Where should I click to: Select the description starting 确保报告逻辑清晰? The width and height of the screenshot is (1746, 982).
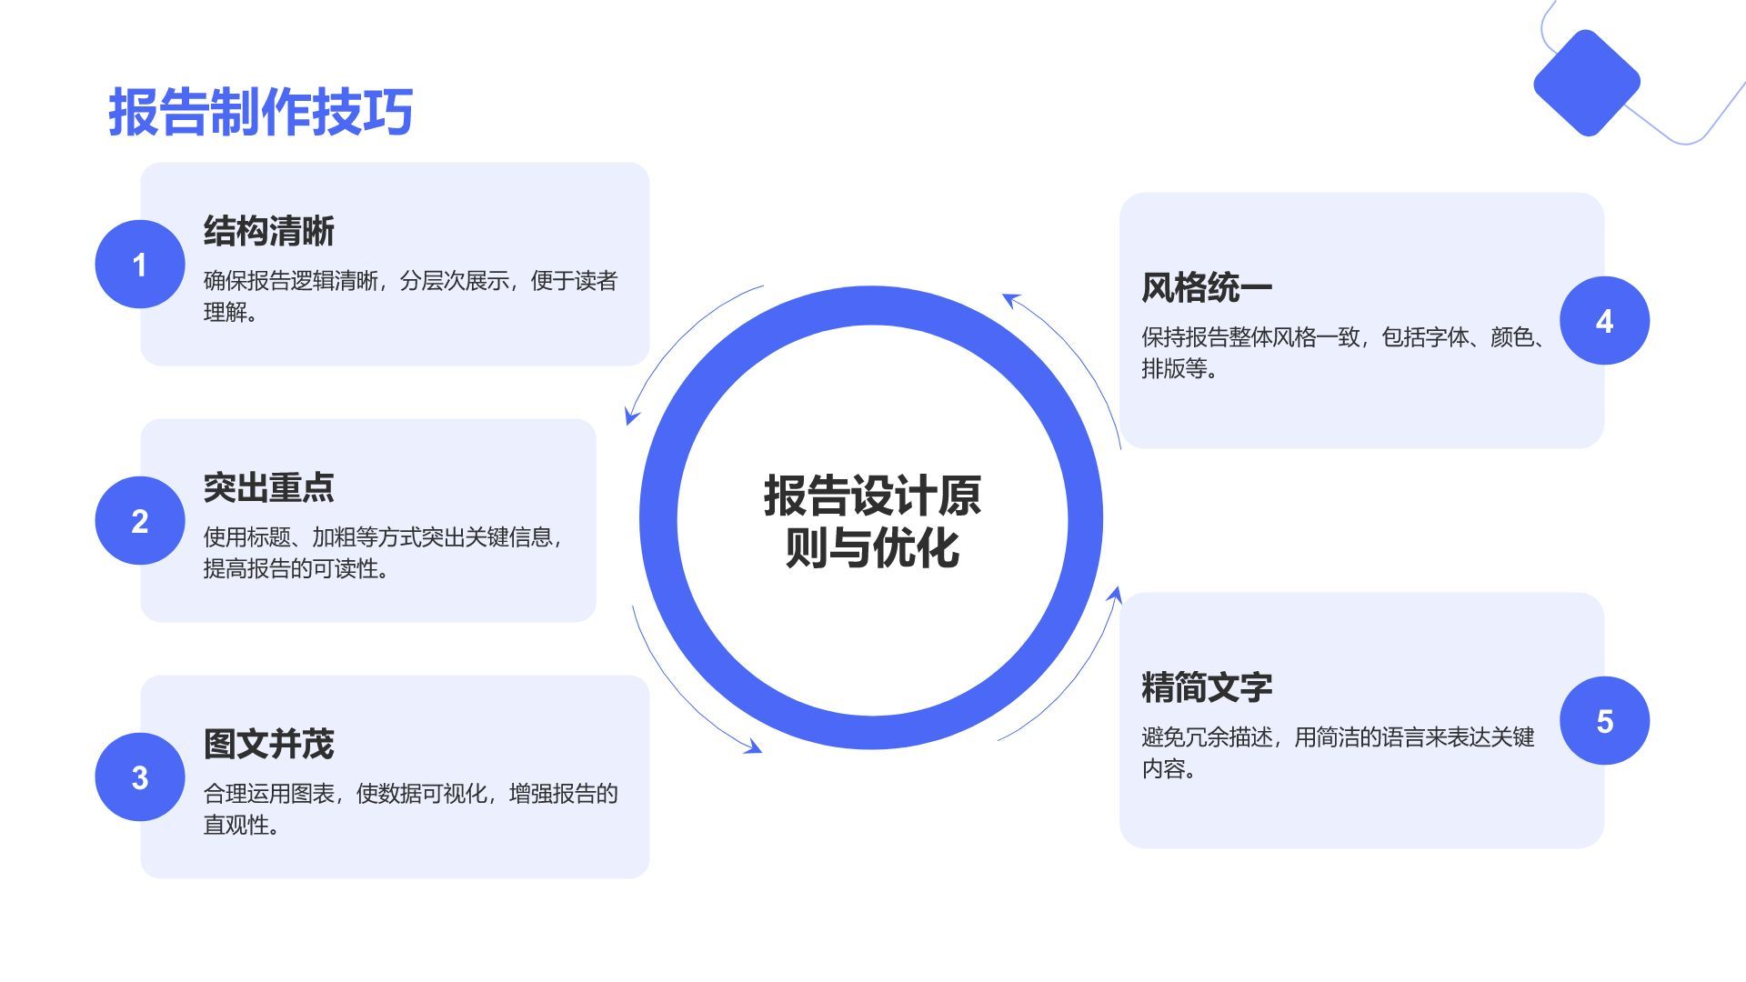pyautogui.click(x=410, y=296)
